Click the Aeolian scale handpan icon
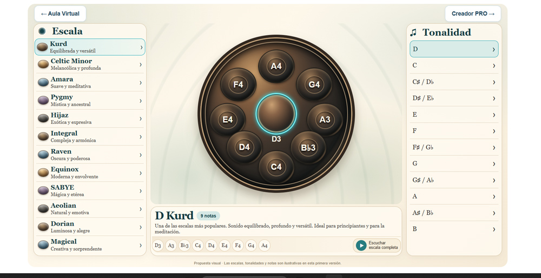Viewport: 541px width, 278px height. pos(43,209)
